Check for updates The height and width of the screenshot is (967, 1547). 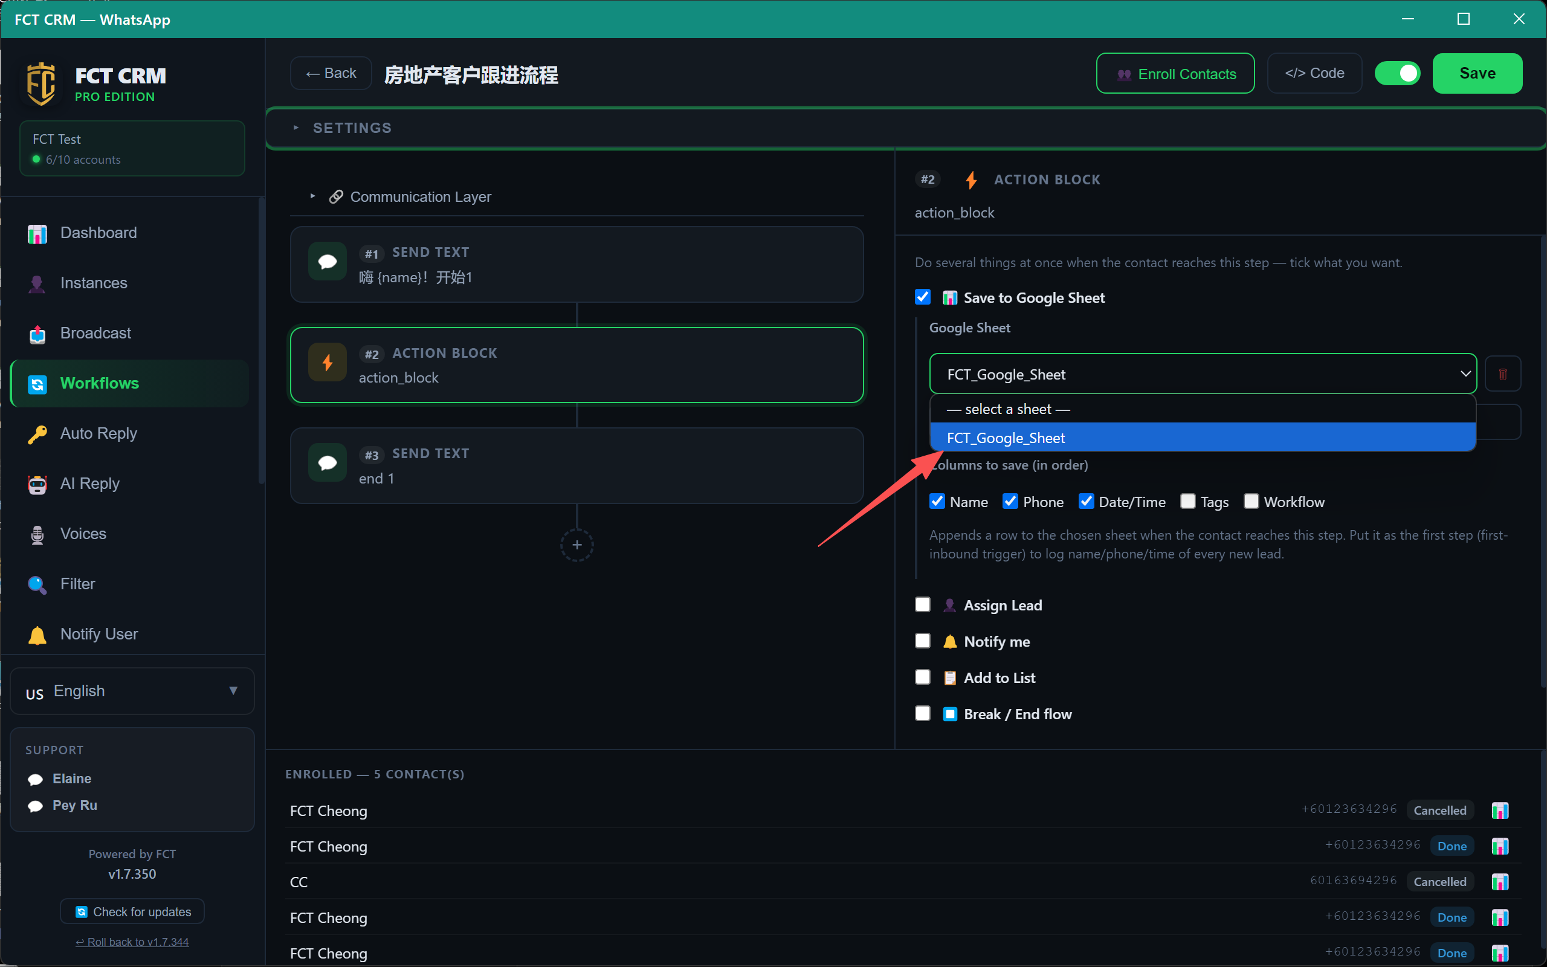point(132,911)
